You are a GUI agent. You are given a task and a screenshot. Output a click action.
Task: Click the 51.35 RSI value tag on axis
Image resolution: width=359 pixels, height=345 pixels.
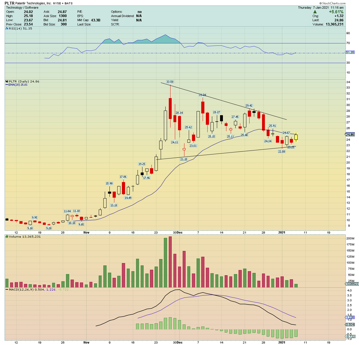click(x=350, y=52)
